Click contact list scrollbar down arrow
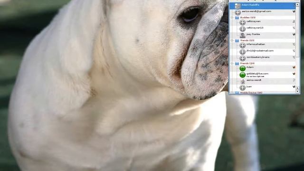The image size is (304, 171). 298,91
